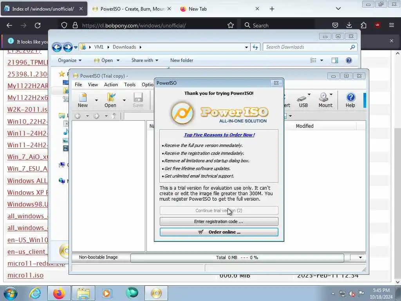Click the Downloads breadcrumb in Explorer

coord(124,47)
